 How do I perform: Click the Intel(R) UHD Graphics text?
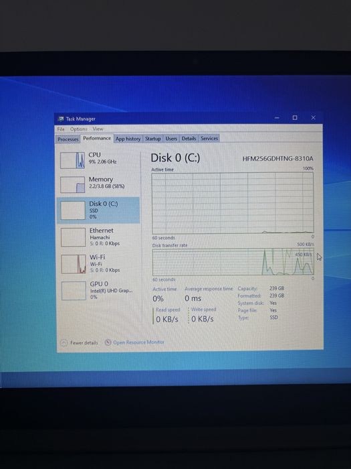(112, 290)
